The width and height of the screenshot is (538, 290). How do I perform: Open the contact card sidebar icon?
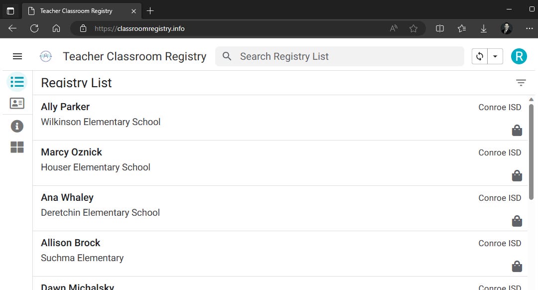(17, 104)
